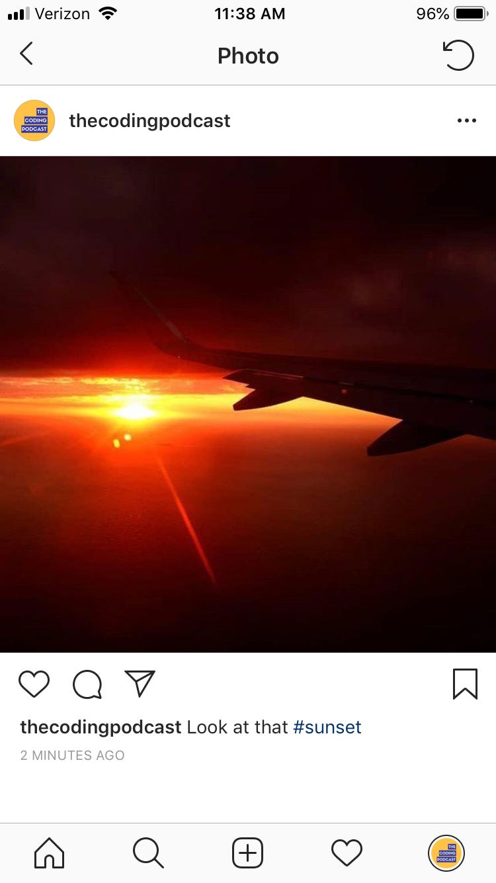Open thecodingpodcast username in post header

[149, 120]
